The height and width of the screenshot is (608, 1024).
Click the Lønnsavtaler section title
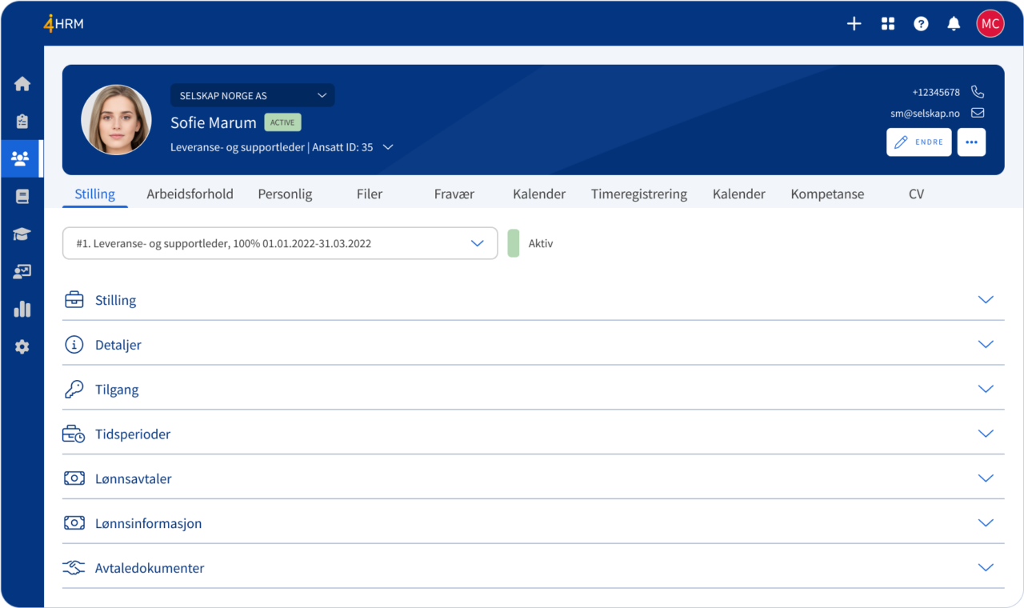134,478
